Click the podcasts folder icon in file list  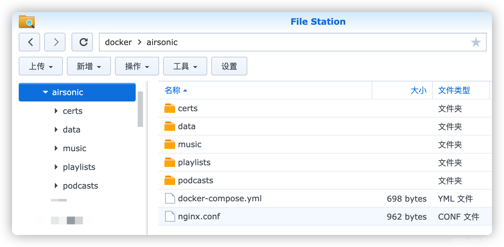pos(170,180)
